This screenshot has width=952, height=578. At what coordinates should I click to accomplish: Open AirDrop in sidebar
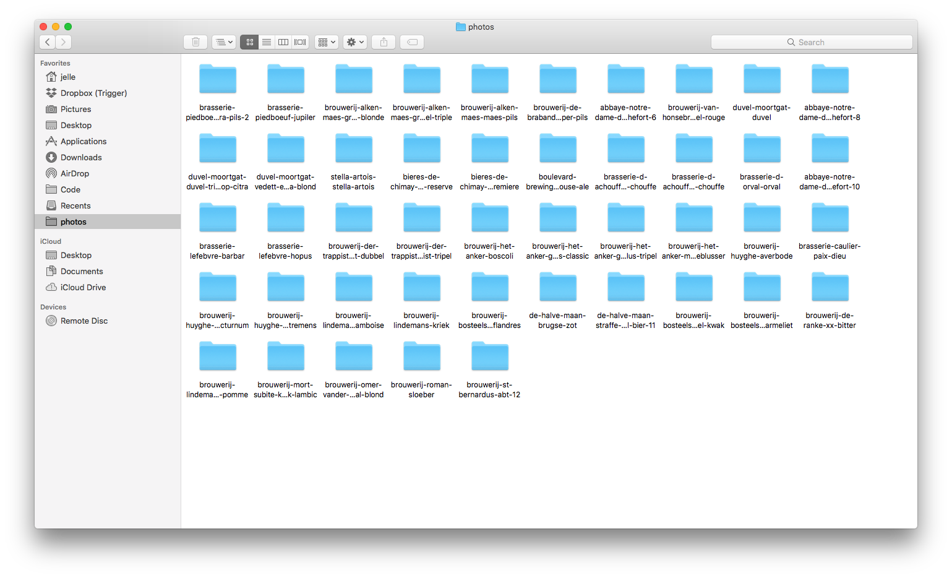(x=108, y=173)
